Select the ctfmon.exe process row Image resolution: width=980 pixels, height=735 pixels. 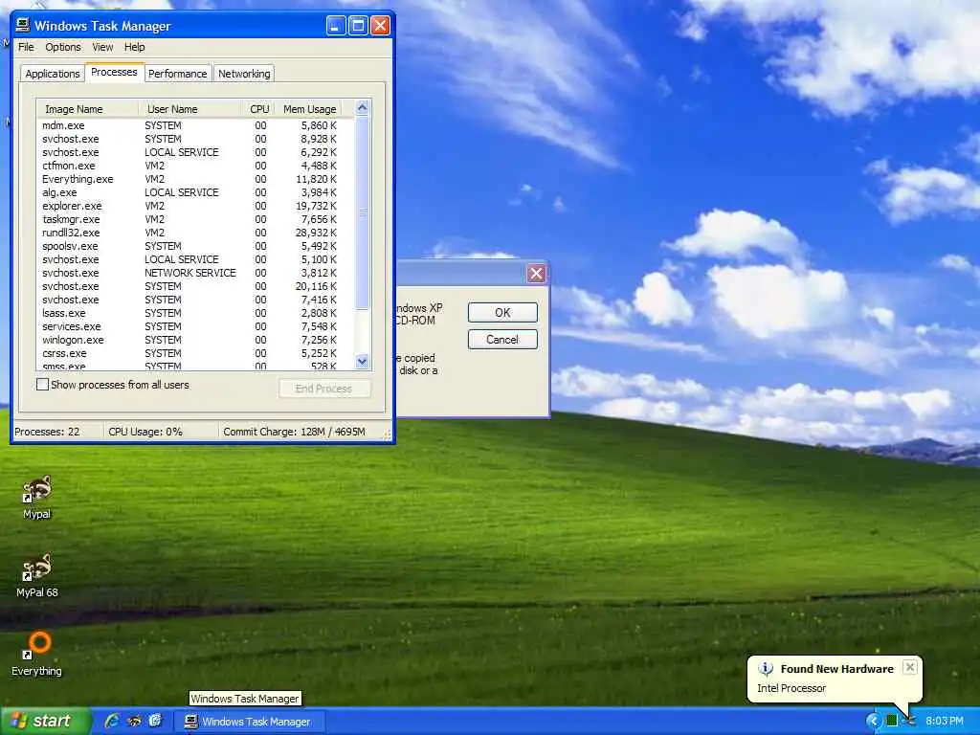[194, 166]
